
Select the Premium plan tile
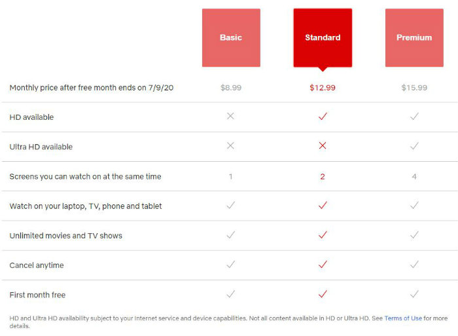414,38
